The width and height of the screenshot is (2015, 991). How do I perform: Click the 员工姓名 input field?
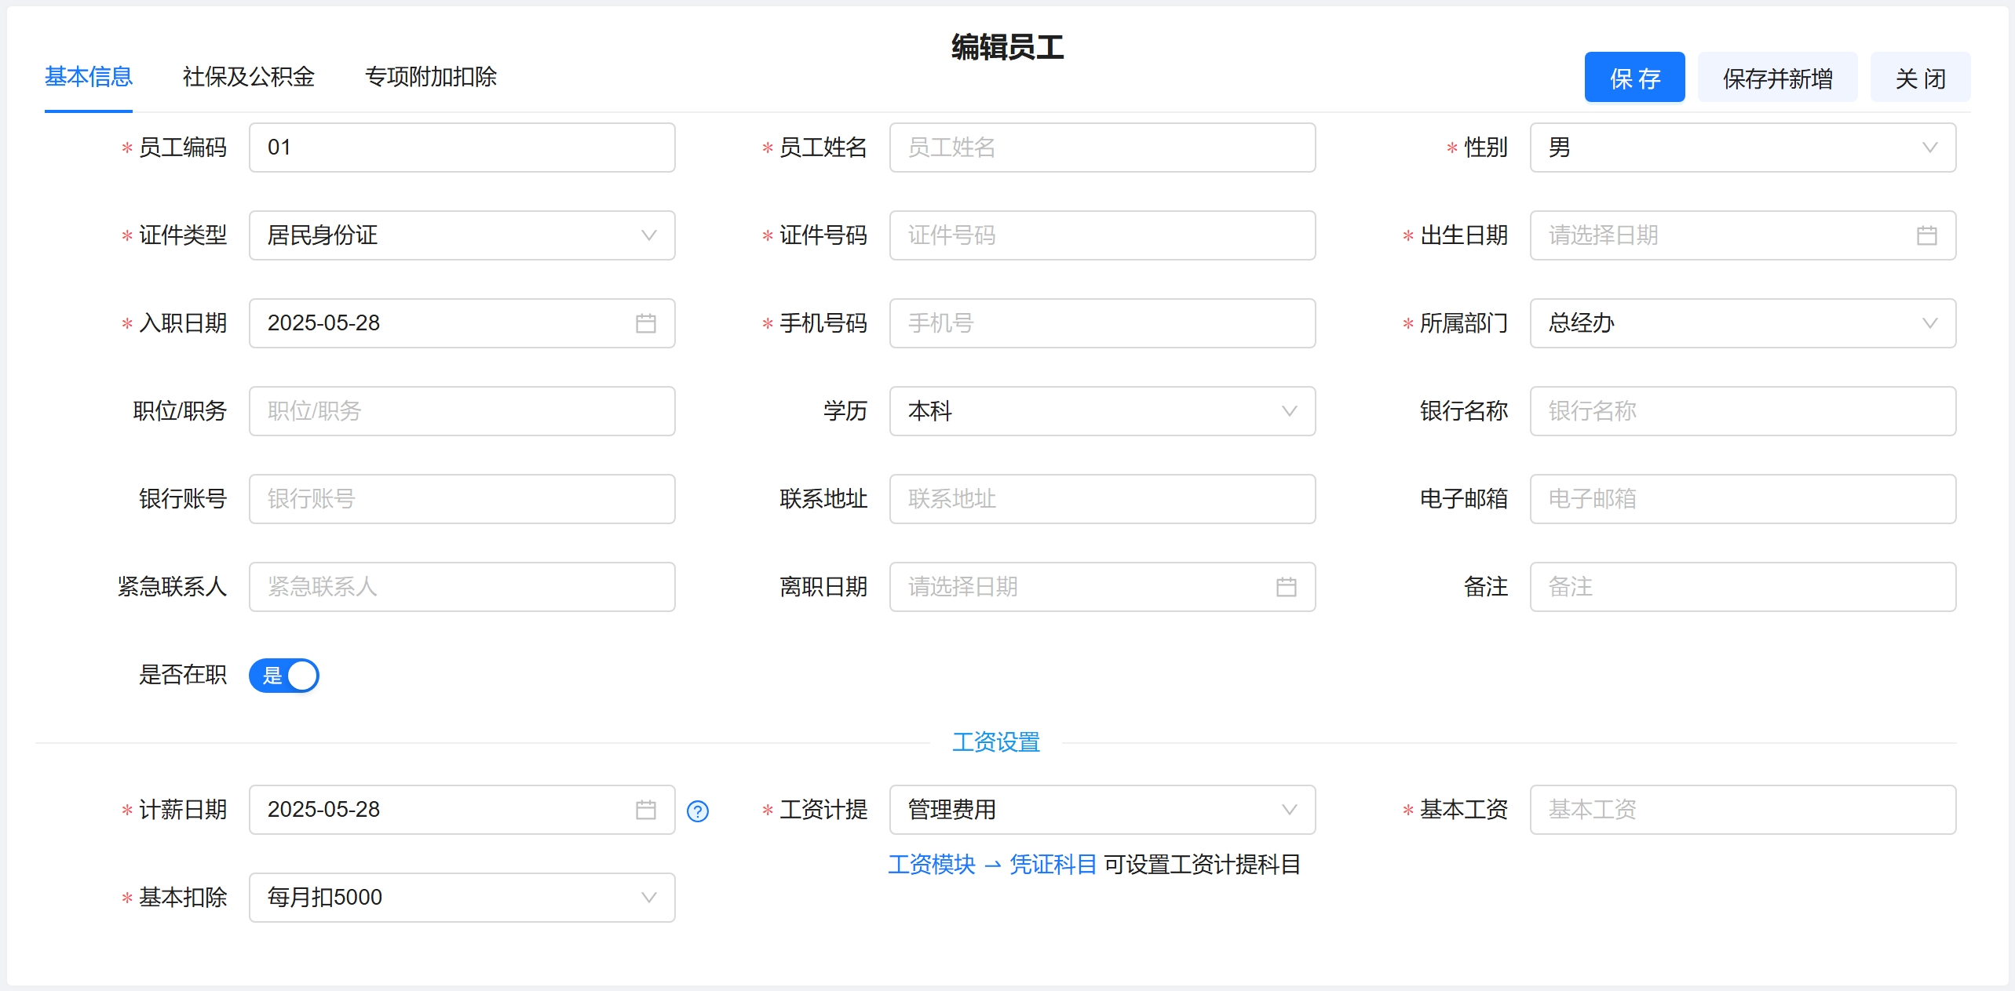click(1101, 148)
